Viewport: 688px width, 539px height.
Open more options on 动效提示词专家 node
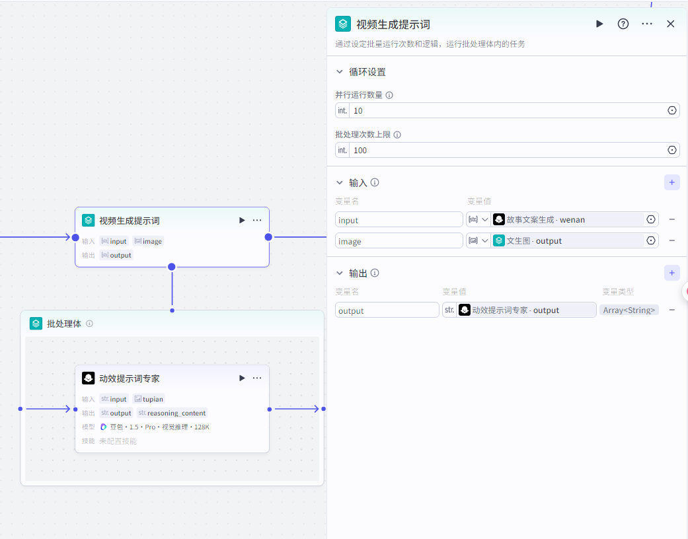click(257, 378)
